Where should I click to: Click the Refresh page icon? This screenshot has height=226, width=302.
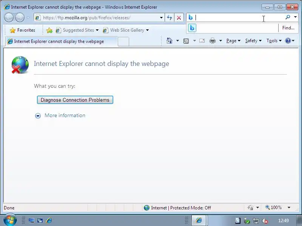(x=169, y=18)
